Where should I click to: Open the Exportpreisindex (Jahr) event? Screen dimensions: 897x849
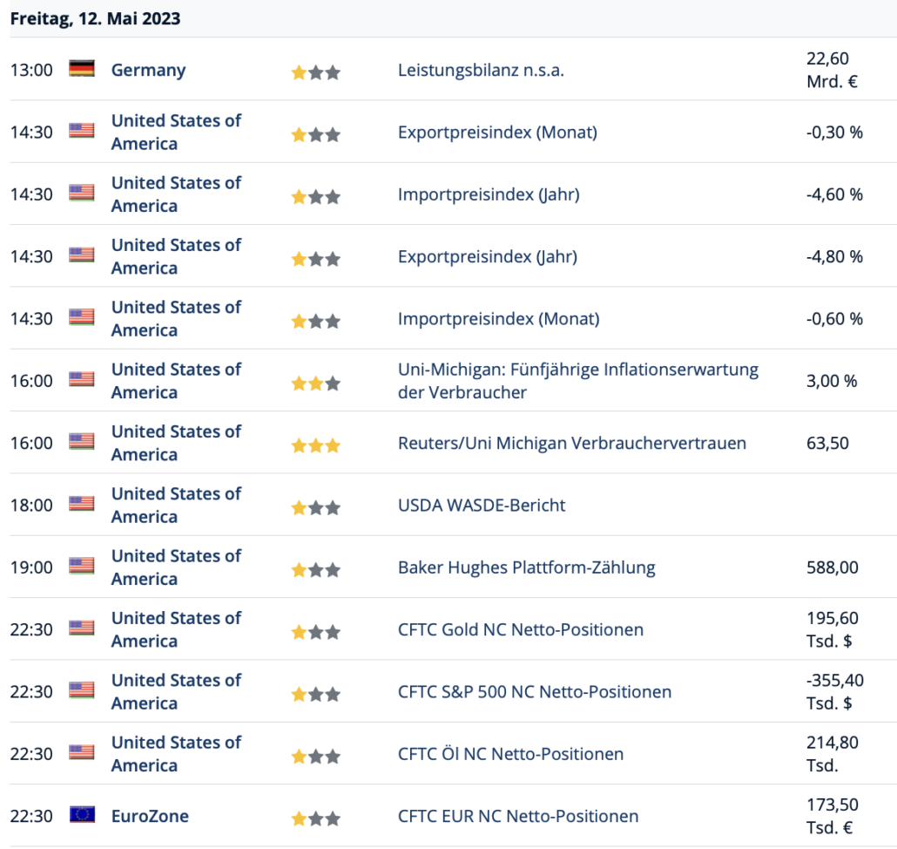tap(488, 256)
